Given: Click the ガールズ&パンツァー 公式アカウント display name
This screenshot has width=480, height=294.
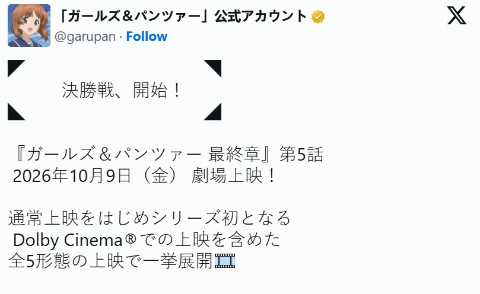Looking at the screenshot, I should pyautogui.click(x=183, y=16).
